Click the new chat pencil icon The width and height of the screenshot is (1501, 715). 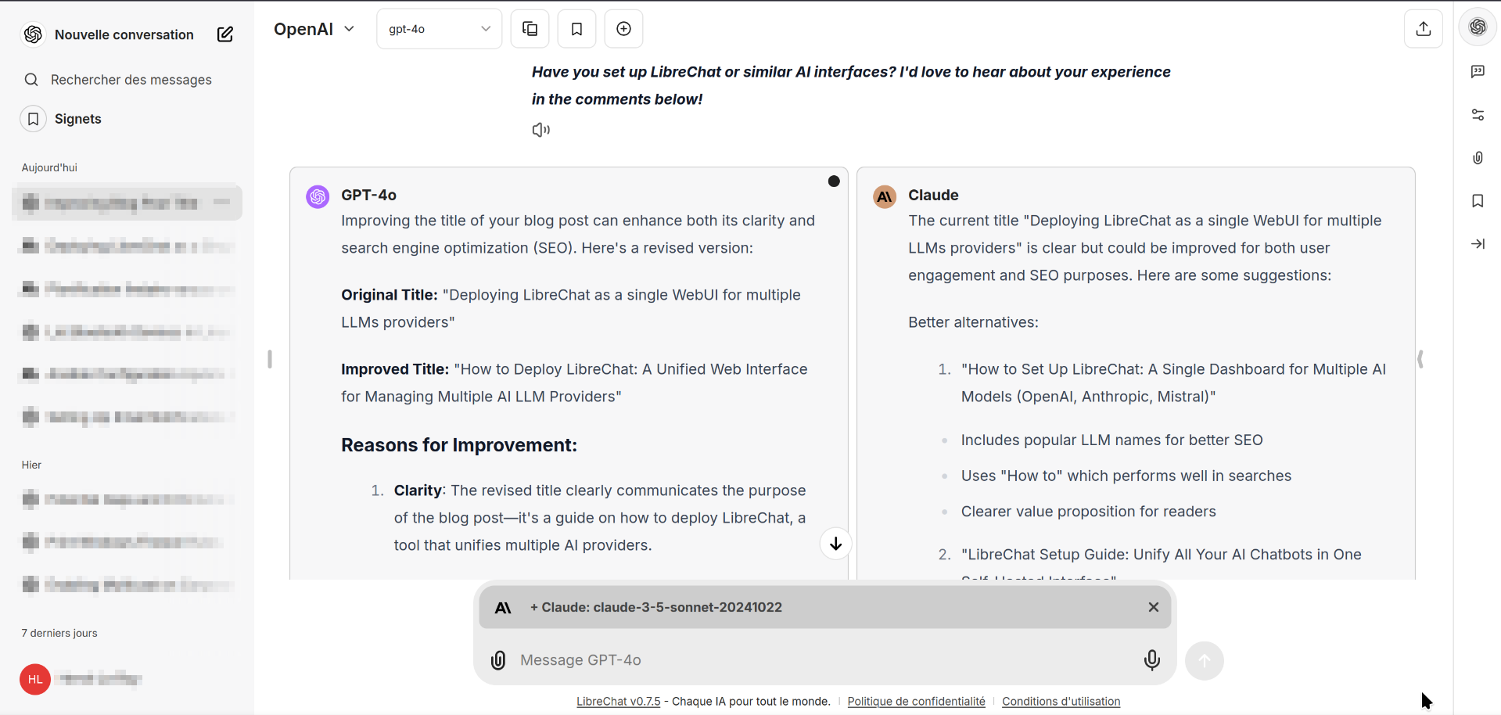click(x=225, y=34)
